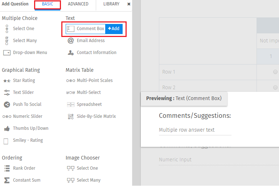Click the Thumbs Up/Down label
Screen dimensions: 279x186
[30, 128]
